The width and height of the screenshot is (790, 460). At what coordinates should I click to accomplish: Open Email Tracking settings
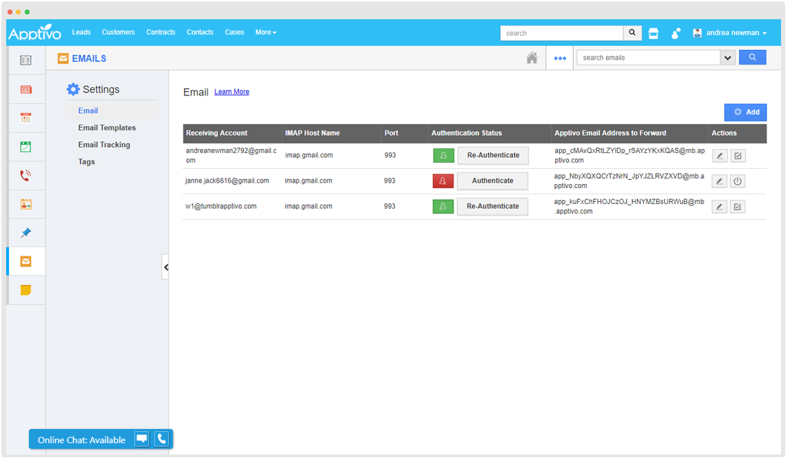point(104,145)
